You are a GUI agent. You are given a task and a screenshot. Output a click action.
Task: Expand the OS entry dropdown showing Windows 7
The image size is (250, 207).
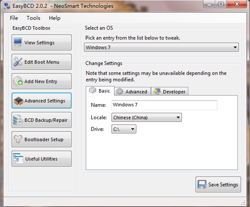tap(161, 47)
